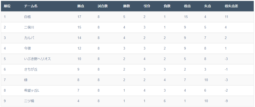Click the 負数 column header

[x=167, y=6]
